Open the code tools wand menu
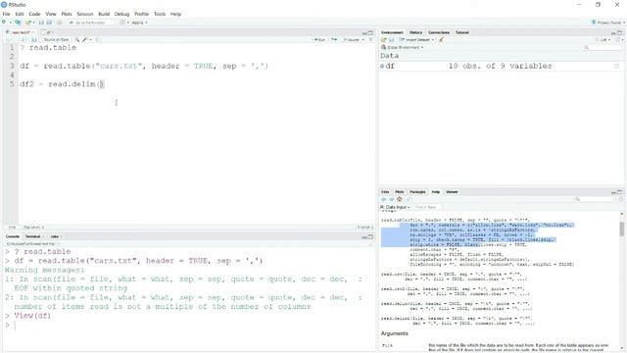The width and height of the screenshot is (627, 353). [x=86, y=39]
